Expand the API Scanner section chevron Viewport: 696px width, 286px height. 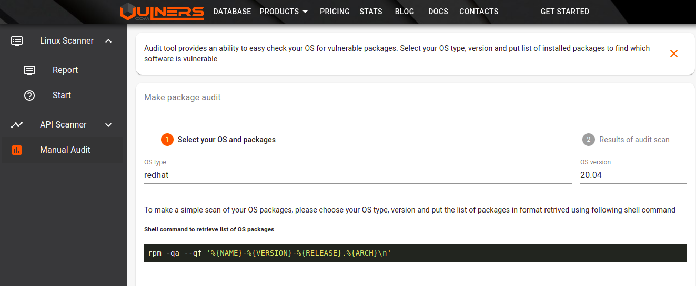(x=108, y=125)
